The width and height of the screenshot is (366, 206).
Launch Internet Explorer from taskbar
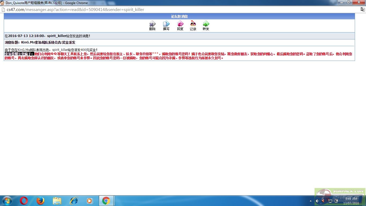[73, 201]
